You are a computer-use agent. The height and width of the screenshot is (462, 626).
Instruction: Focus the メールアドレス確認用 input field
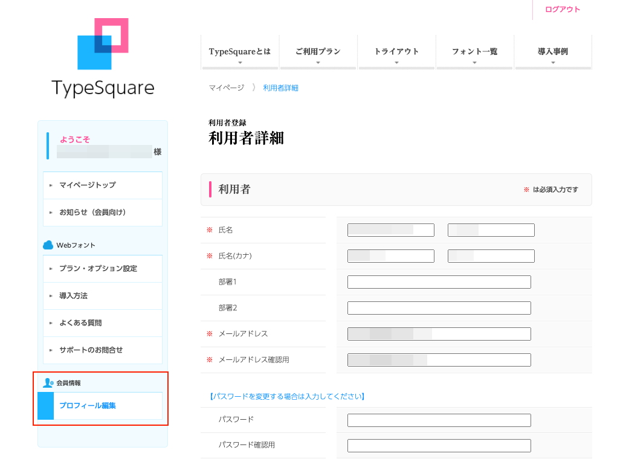click(x=439, y=360)
